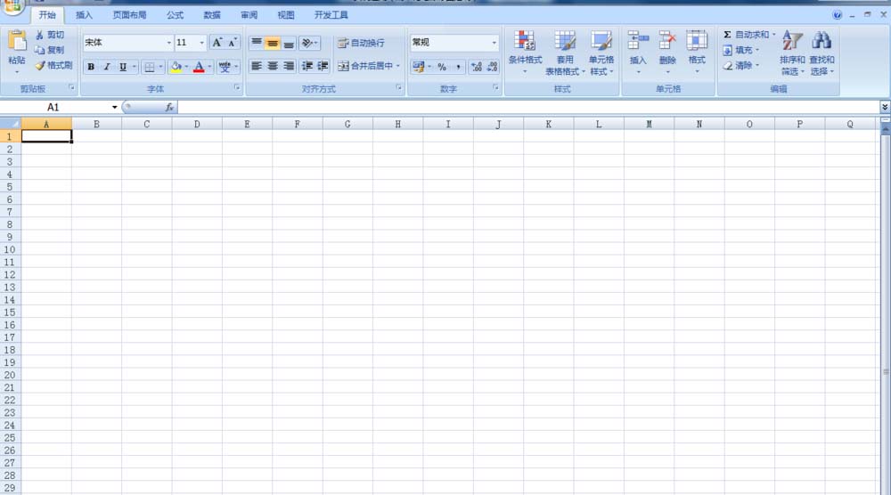
Task: Toggle Underline formatting
Action: click(x=123, y=67)
